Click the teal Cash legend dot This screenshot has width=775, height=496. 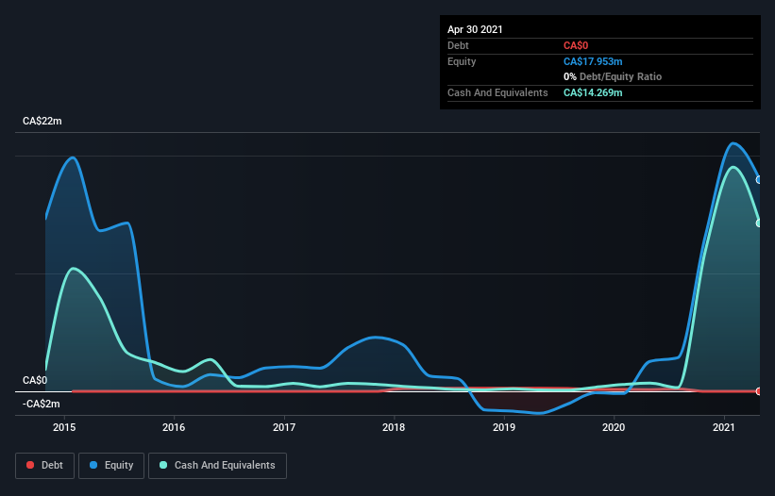(x=163, y=465)
